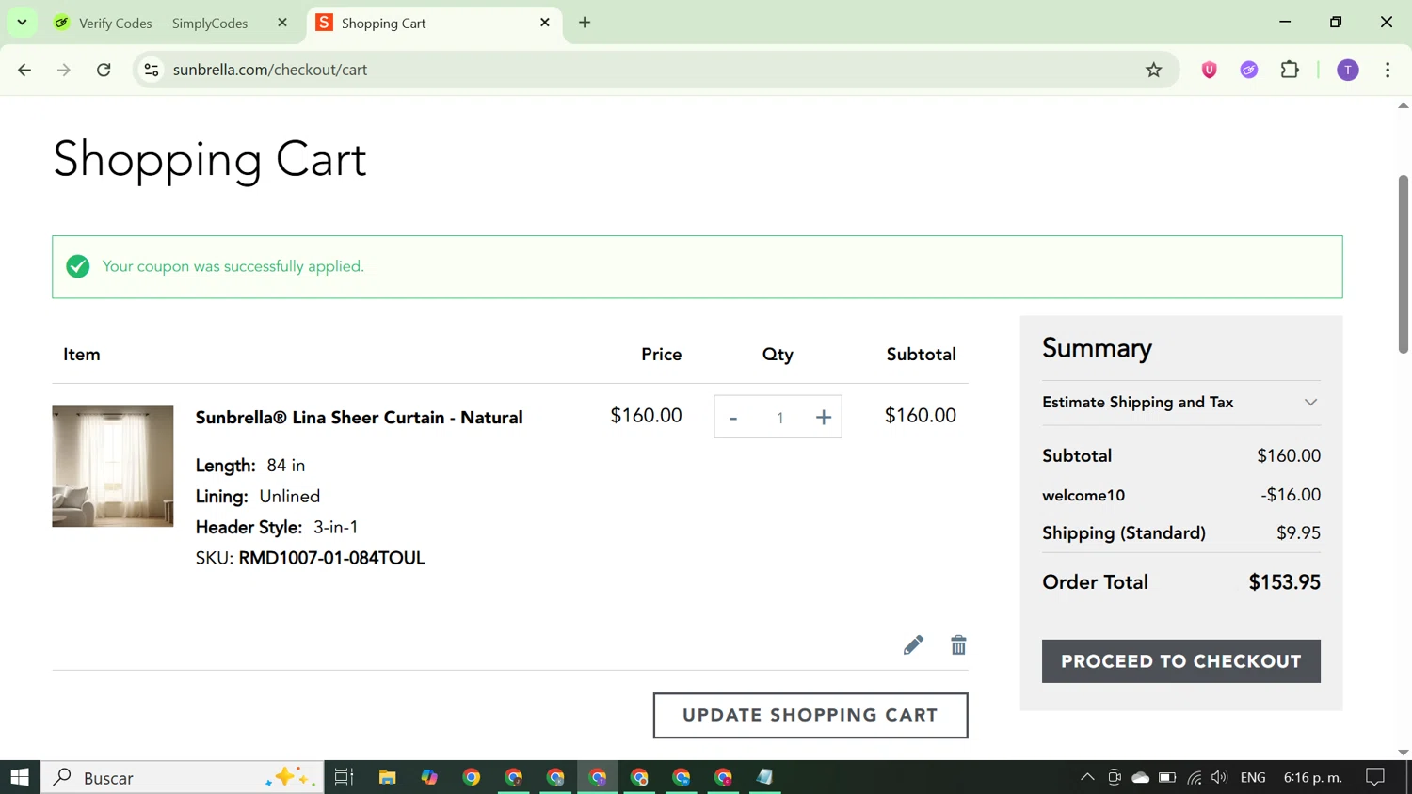Click Proceed to Checkout button
The width and height of the screenshot is (1412, 794).
click(1181, 661)
